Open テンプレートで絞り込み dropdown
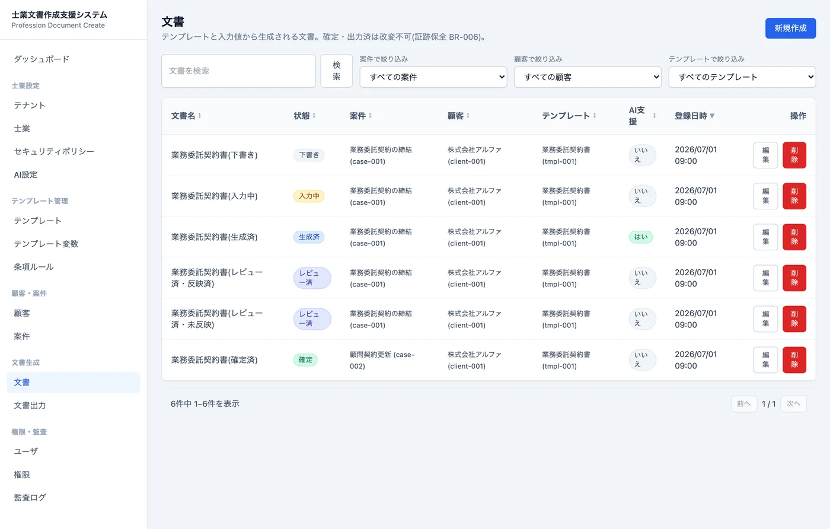Image resolution: width=830 pixels, height=529 pixels. [742, 77]
